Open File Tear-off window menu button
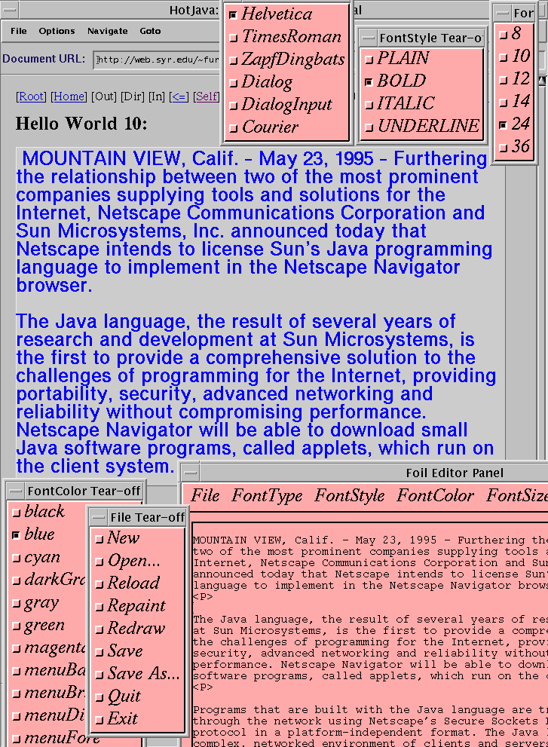 pos(99,517)
